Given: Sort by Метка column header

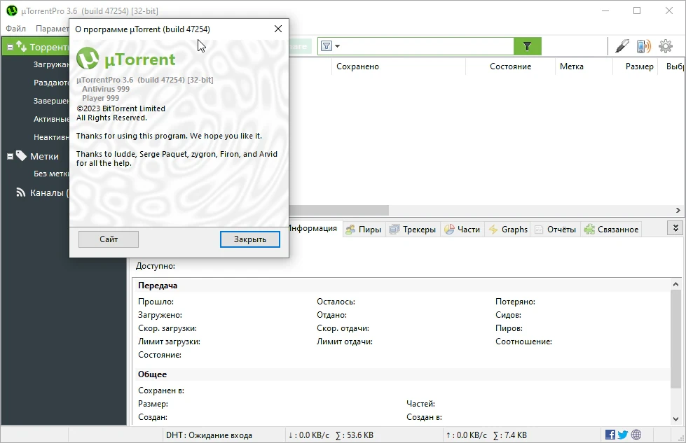Looking at the screenshot, I should pyautogui.click(x=571, y=66).
